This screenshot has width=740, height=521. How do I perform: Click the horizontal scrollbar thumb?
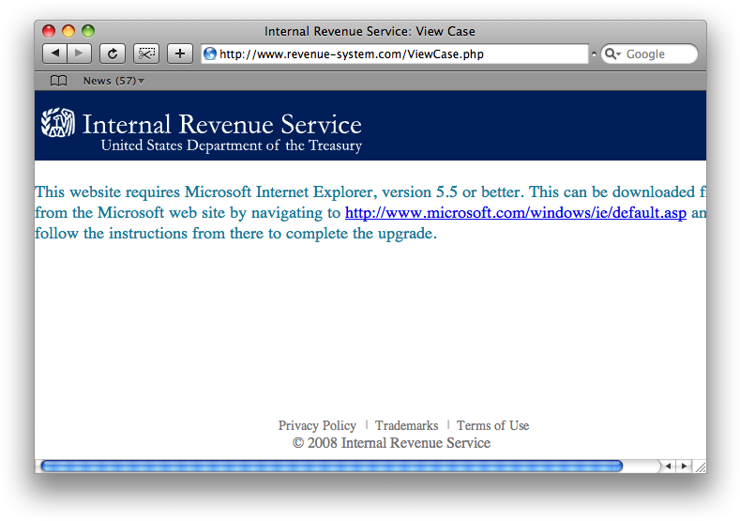(332, 467)
